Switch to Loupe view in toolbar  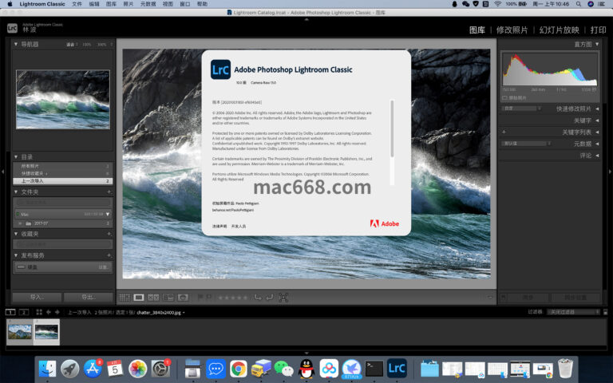click(x=139, y=298)
